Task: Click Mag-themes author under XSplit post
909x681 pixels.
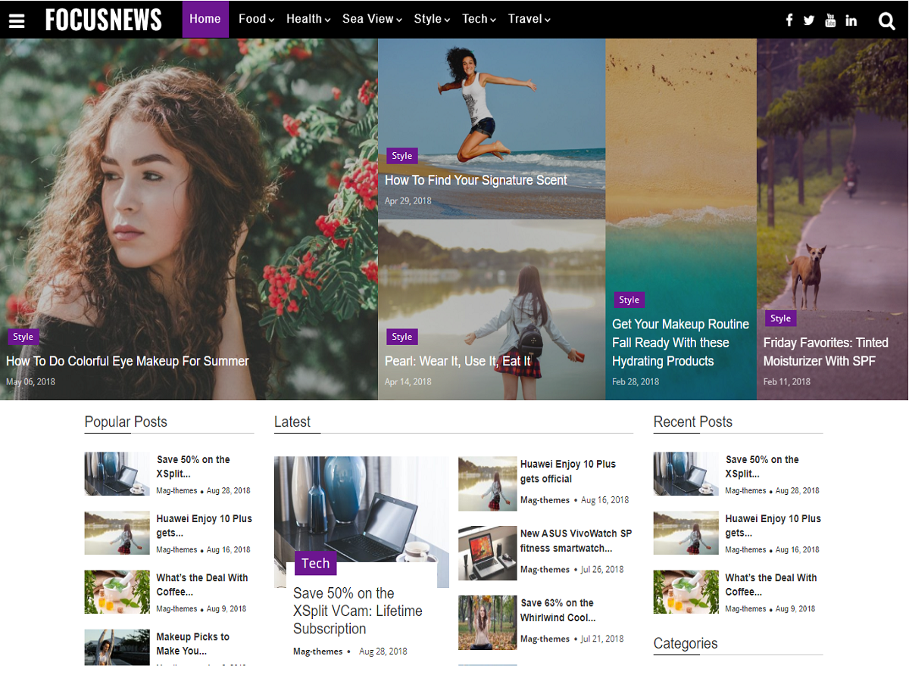Action: 318,651
